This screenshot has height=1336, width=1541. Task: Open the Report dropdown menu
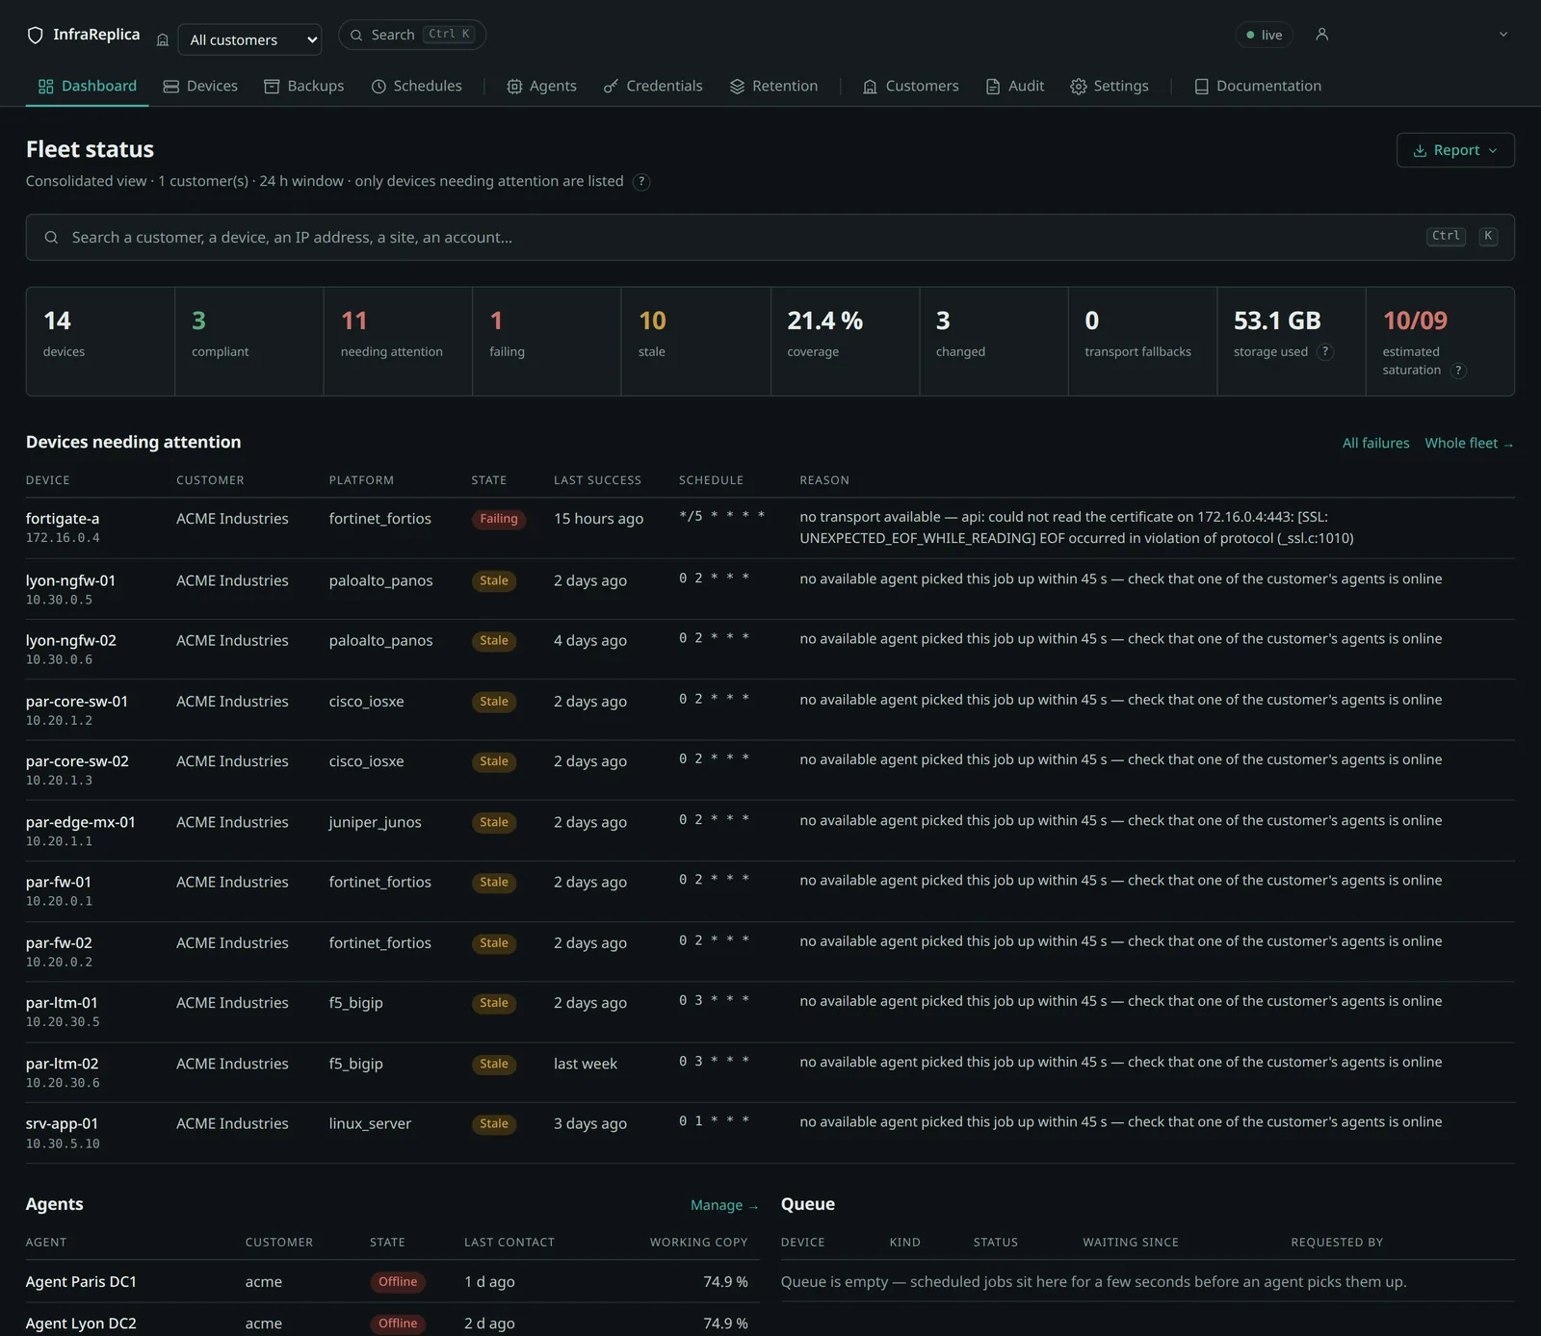(x=1455, y=150)
